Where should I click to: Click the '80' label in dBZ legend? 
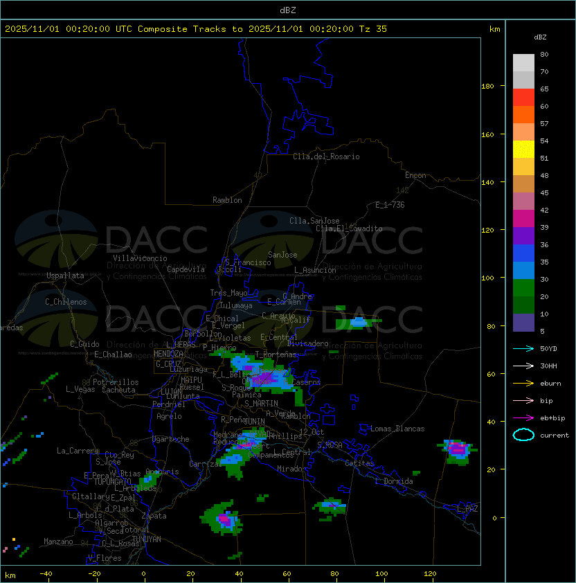[544, 54]
